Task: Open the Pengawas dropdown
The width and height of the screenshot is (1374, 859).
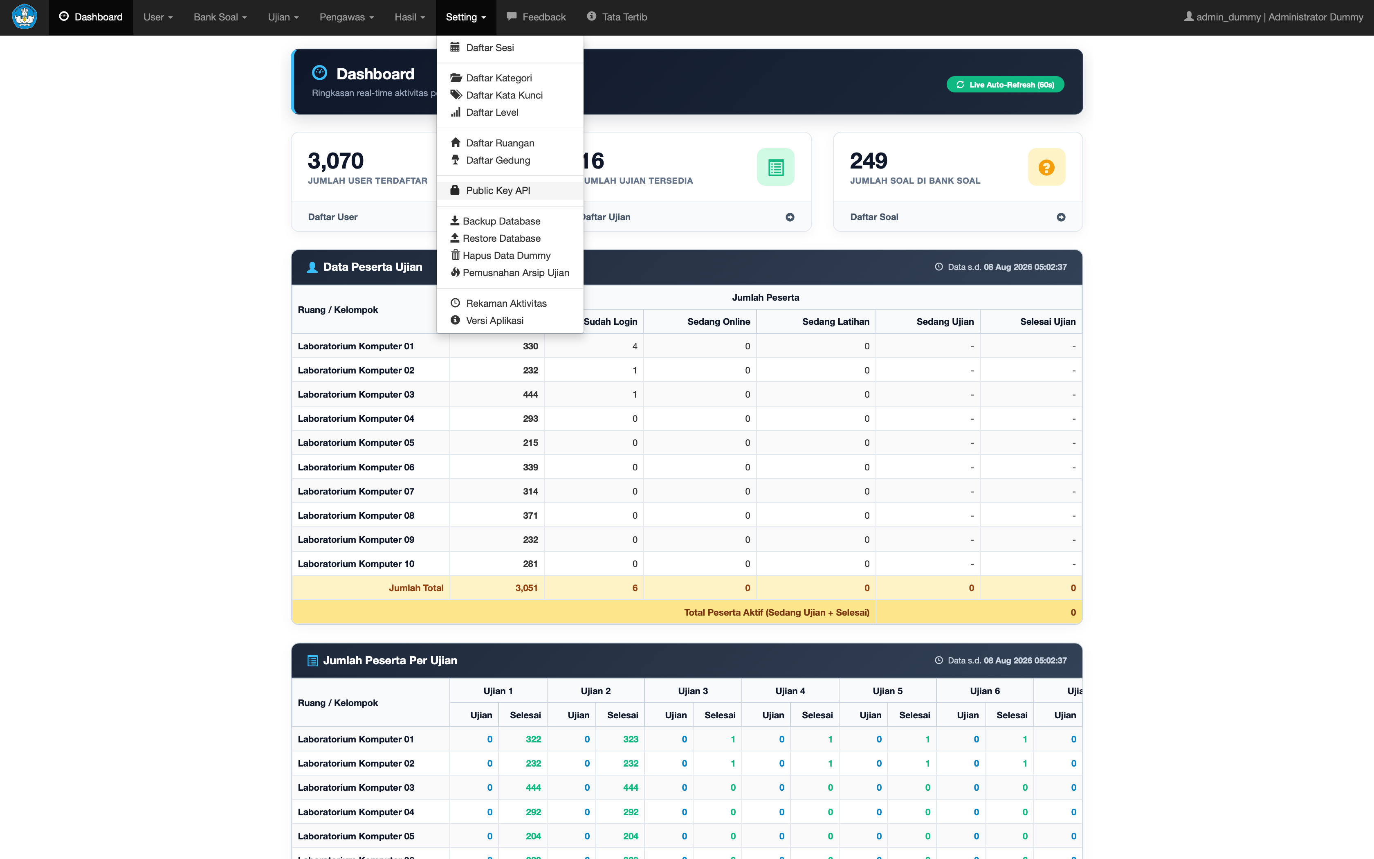Action: [x=346, y=17]
